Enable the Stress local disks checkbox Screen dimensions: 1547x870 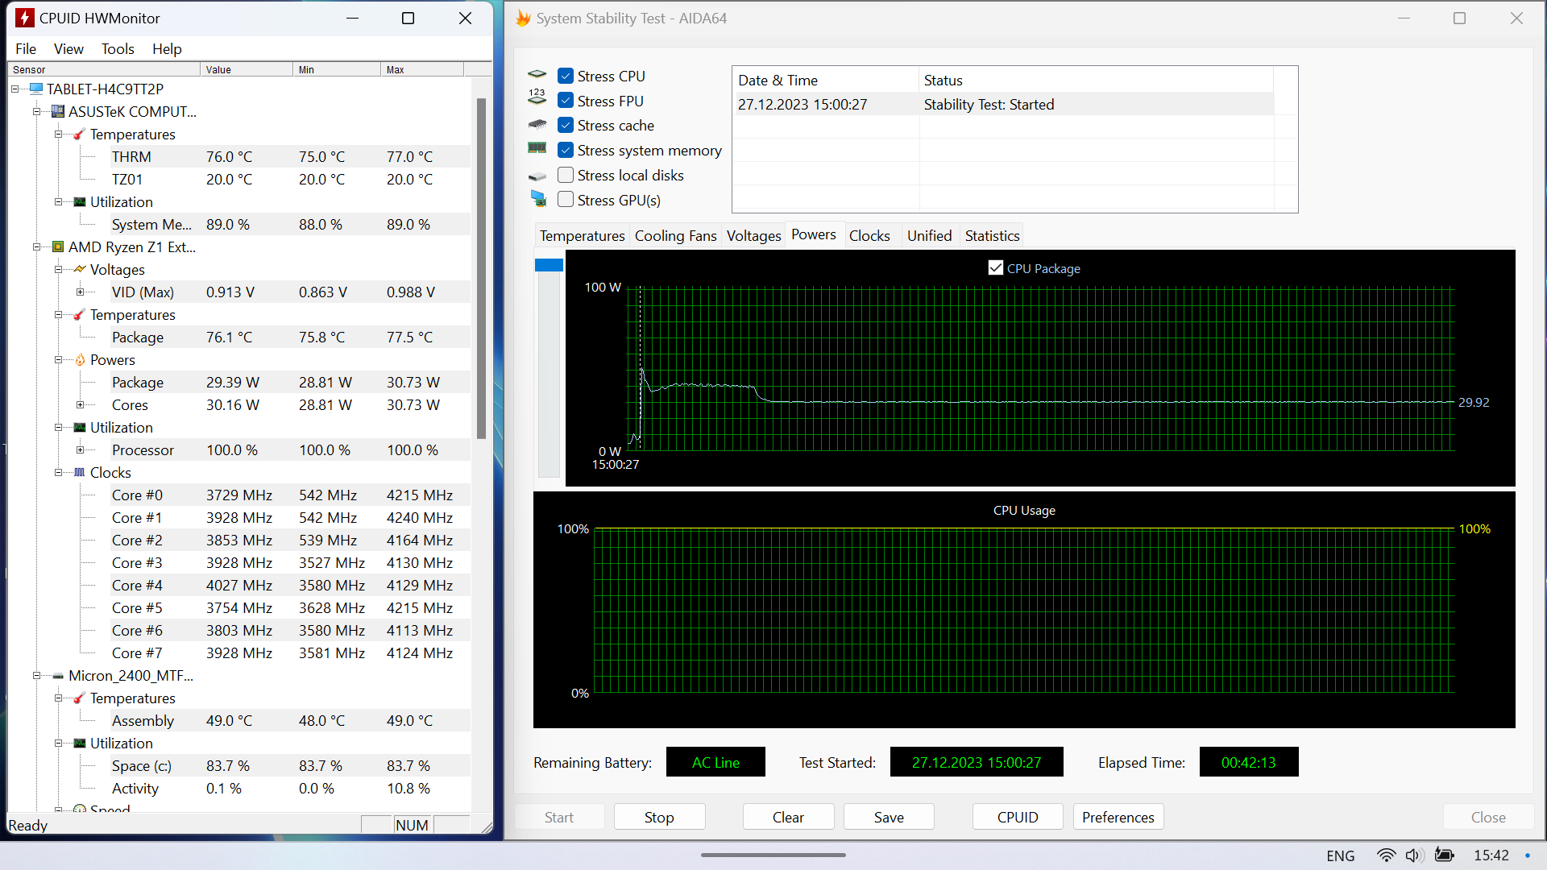[566, 176]
